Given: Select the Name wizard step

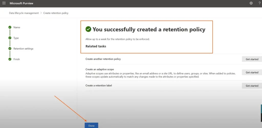Looking at the screenshot, I should (x=17, y=27).
